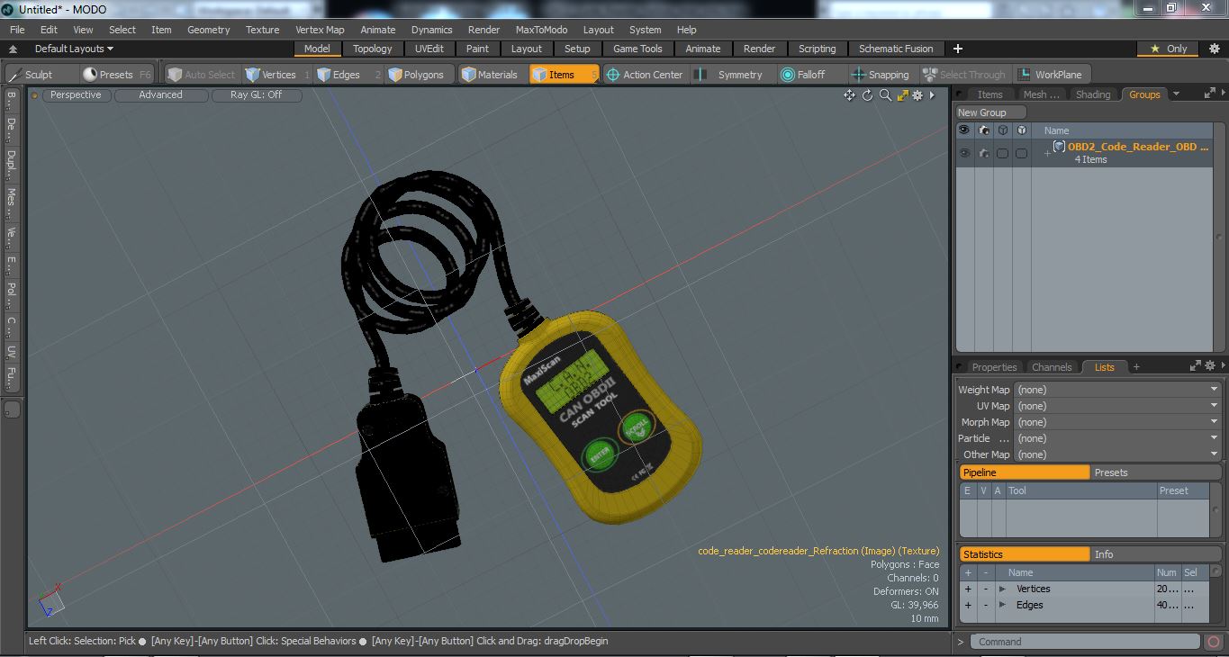Click the add new layout plus icon

tap(958, 49)
